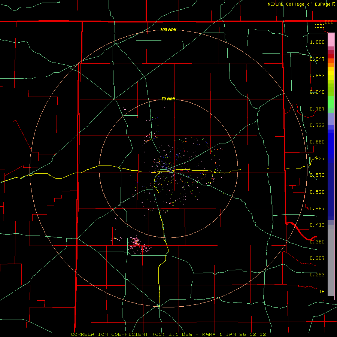
Task: Click the KAMA station identifier
Action: (209, 334)
